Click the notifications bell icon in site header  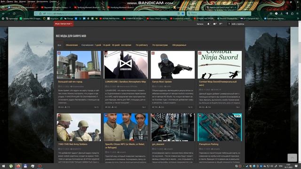coord(208,24)
